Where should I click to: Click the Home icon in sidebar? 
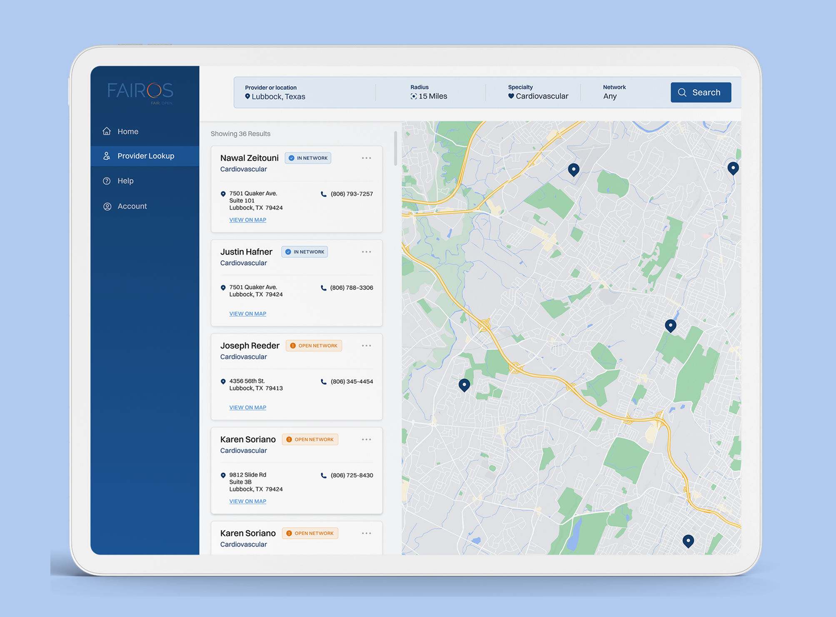coord(107,131)
